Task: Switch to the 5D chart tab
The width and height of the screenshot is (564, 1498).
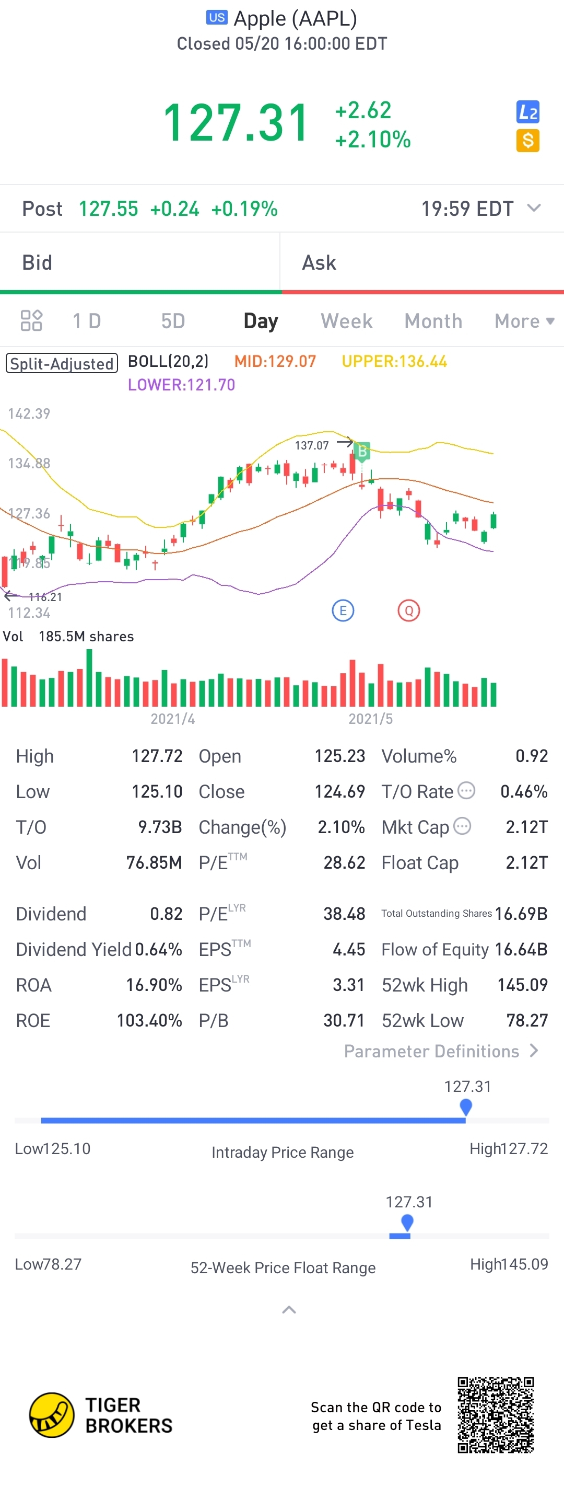Action: pos(172,321)
